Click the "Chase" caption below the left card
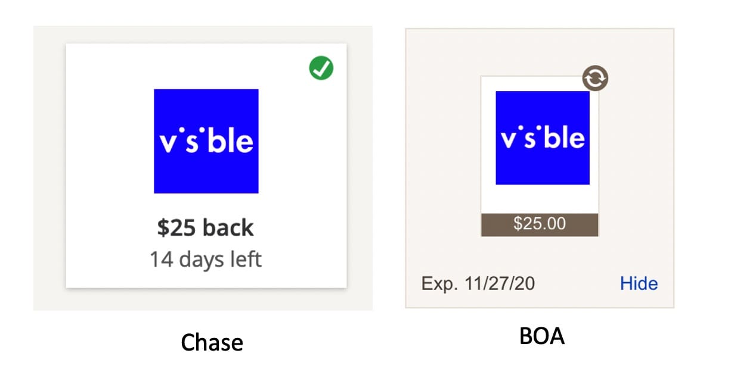731x375 pixels. click(212, 342)
